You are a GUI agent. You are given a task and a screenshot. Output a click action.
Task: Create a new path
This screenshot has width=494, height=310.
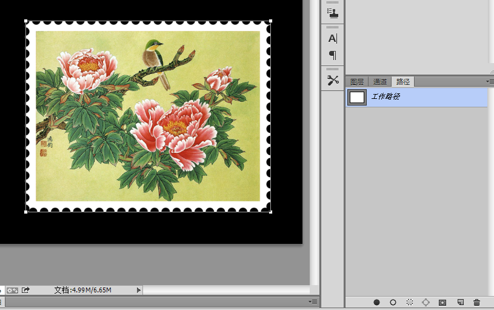(460, 303)
